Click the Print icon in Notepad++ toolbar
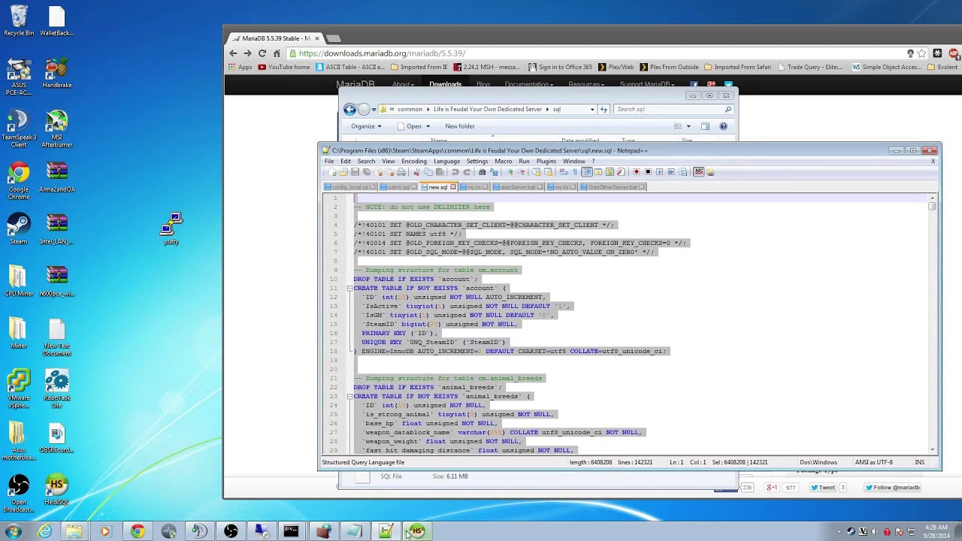This screenshot has height=541, width=962. coord(401,171)
